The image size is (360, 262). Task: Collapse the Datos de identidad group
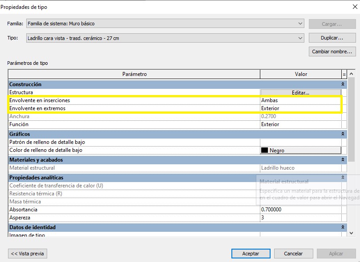[343, 227]
